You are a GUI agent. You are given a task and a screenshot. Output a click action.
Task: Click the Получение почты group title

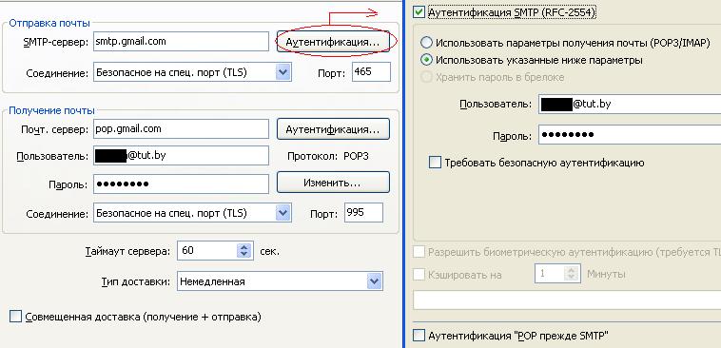click(52, 110)
